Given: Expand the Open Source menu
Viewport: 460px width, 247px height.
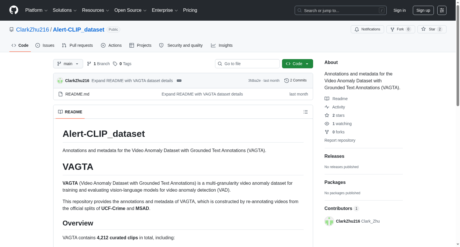Looking at the screenshot, I should pos(131,10).
